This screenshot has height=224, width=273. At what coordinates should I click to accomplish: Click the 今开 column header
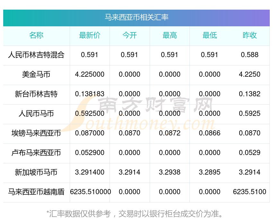pyautogui.click(x=129, y=35)
